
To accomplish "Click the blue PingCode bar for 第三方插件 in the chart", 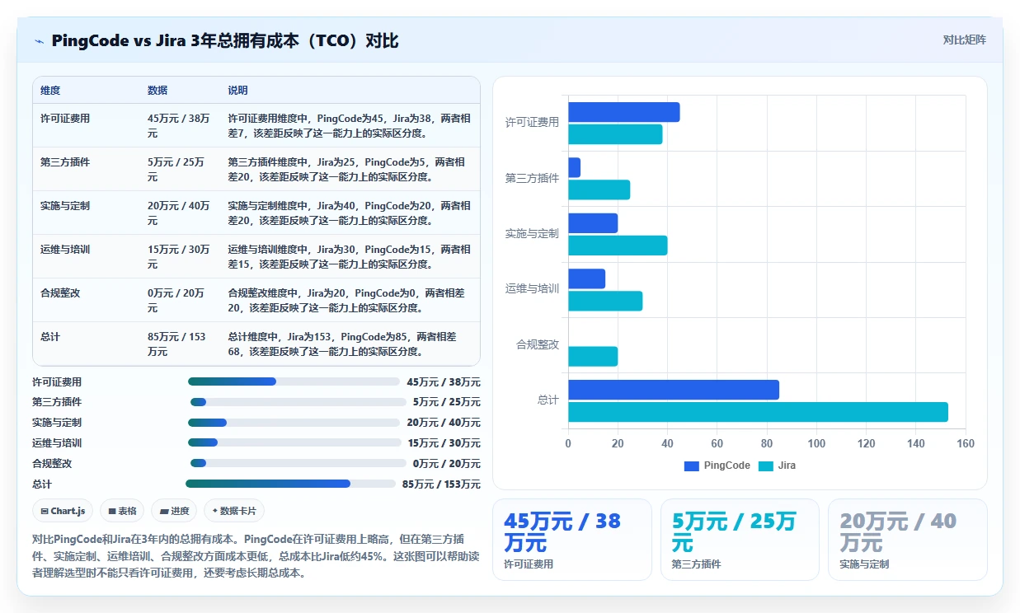I will pos(574,167).
